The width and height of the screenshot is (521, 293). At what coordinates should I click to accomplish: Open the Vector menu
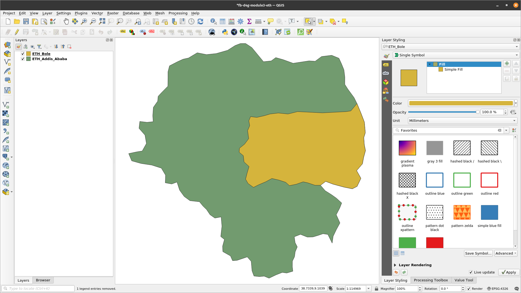click(97, 13)
